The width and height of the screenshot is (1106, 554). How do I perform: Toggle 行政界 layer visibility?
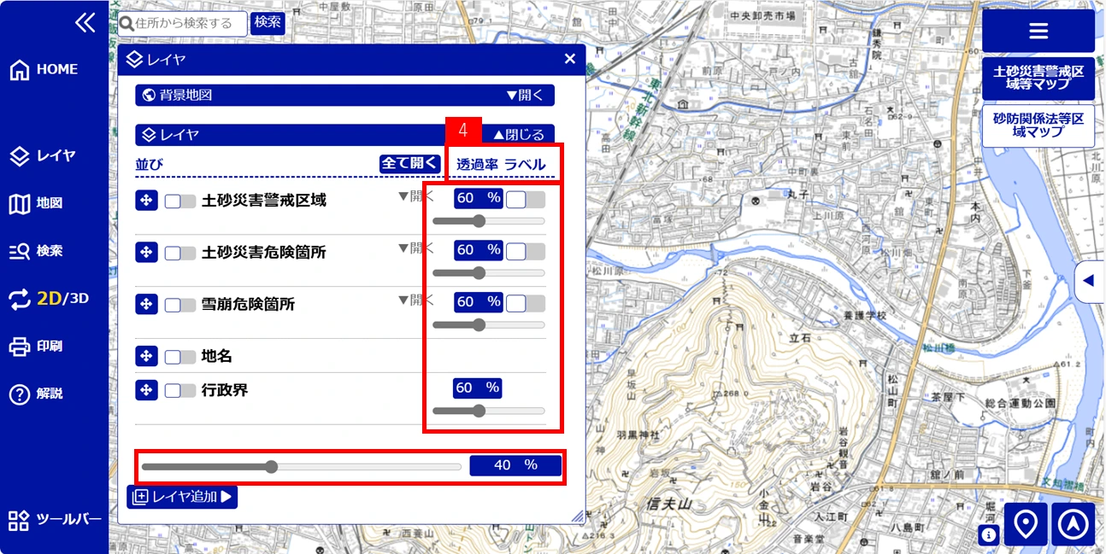[x=179, y=391]
